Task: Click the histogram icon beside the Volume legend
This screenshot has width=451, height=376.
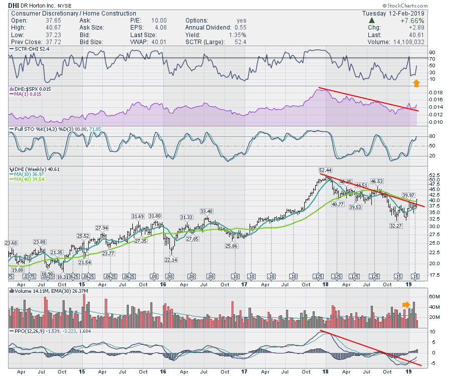Action: pos(12,291)
